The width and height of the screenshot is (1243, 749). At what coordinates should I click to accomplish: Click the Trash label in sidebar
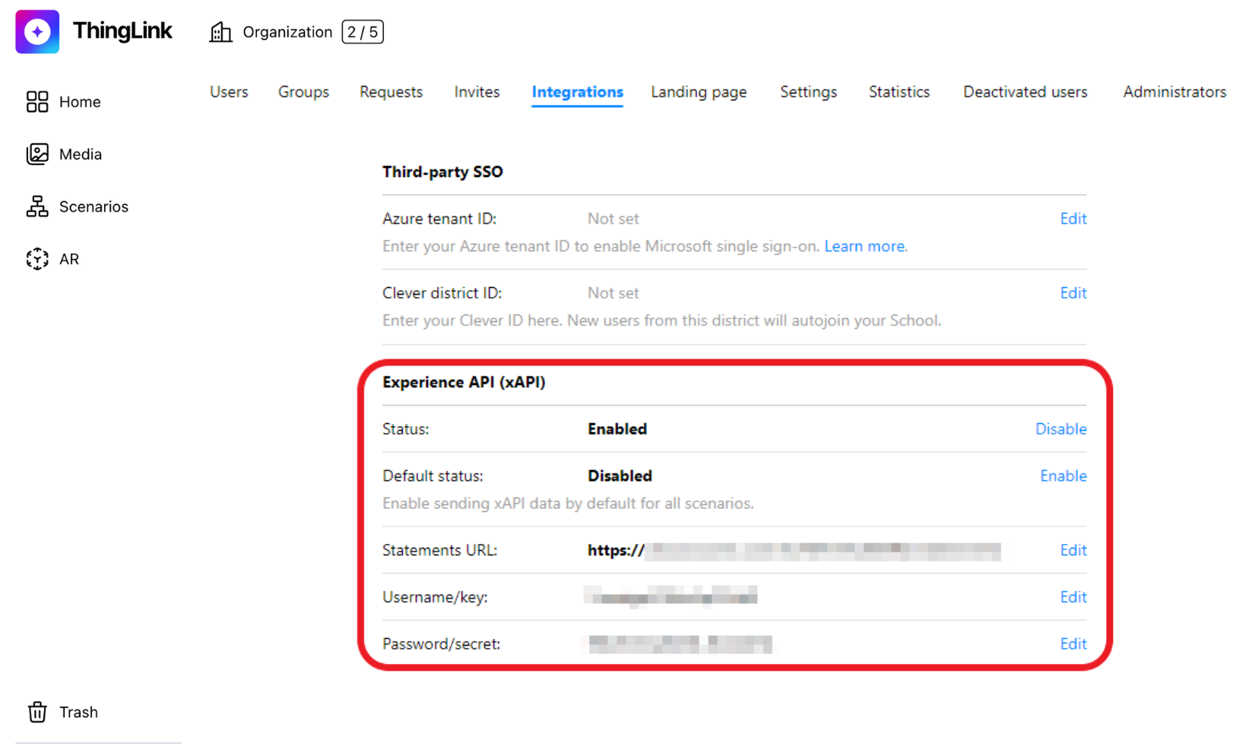(x=78, y=713)
